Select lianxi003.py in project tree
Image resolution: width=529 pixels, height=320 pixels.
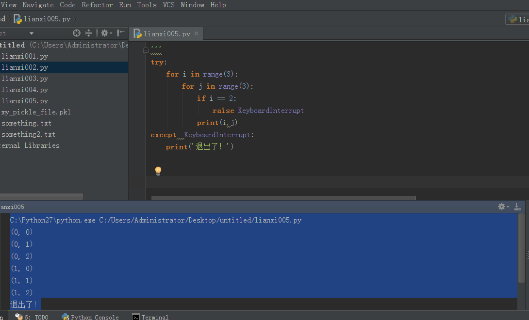(25, 79)
